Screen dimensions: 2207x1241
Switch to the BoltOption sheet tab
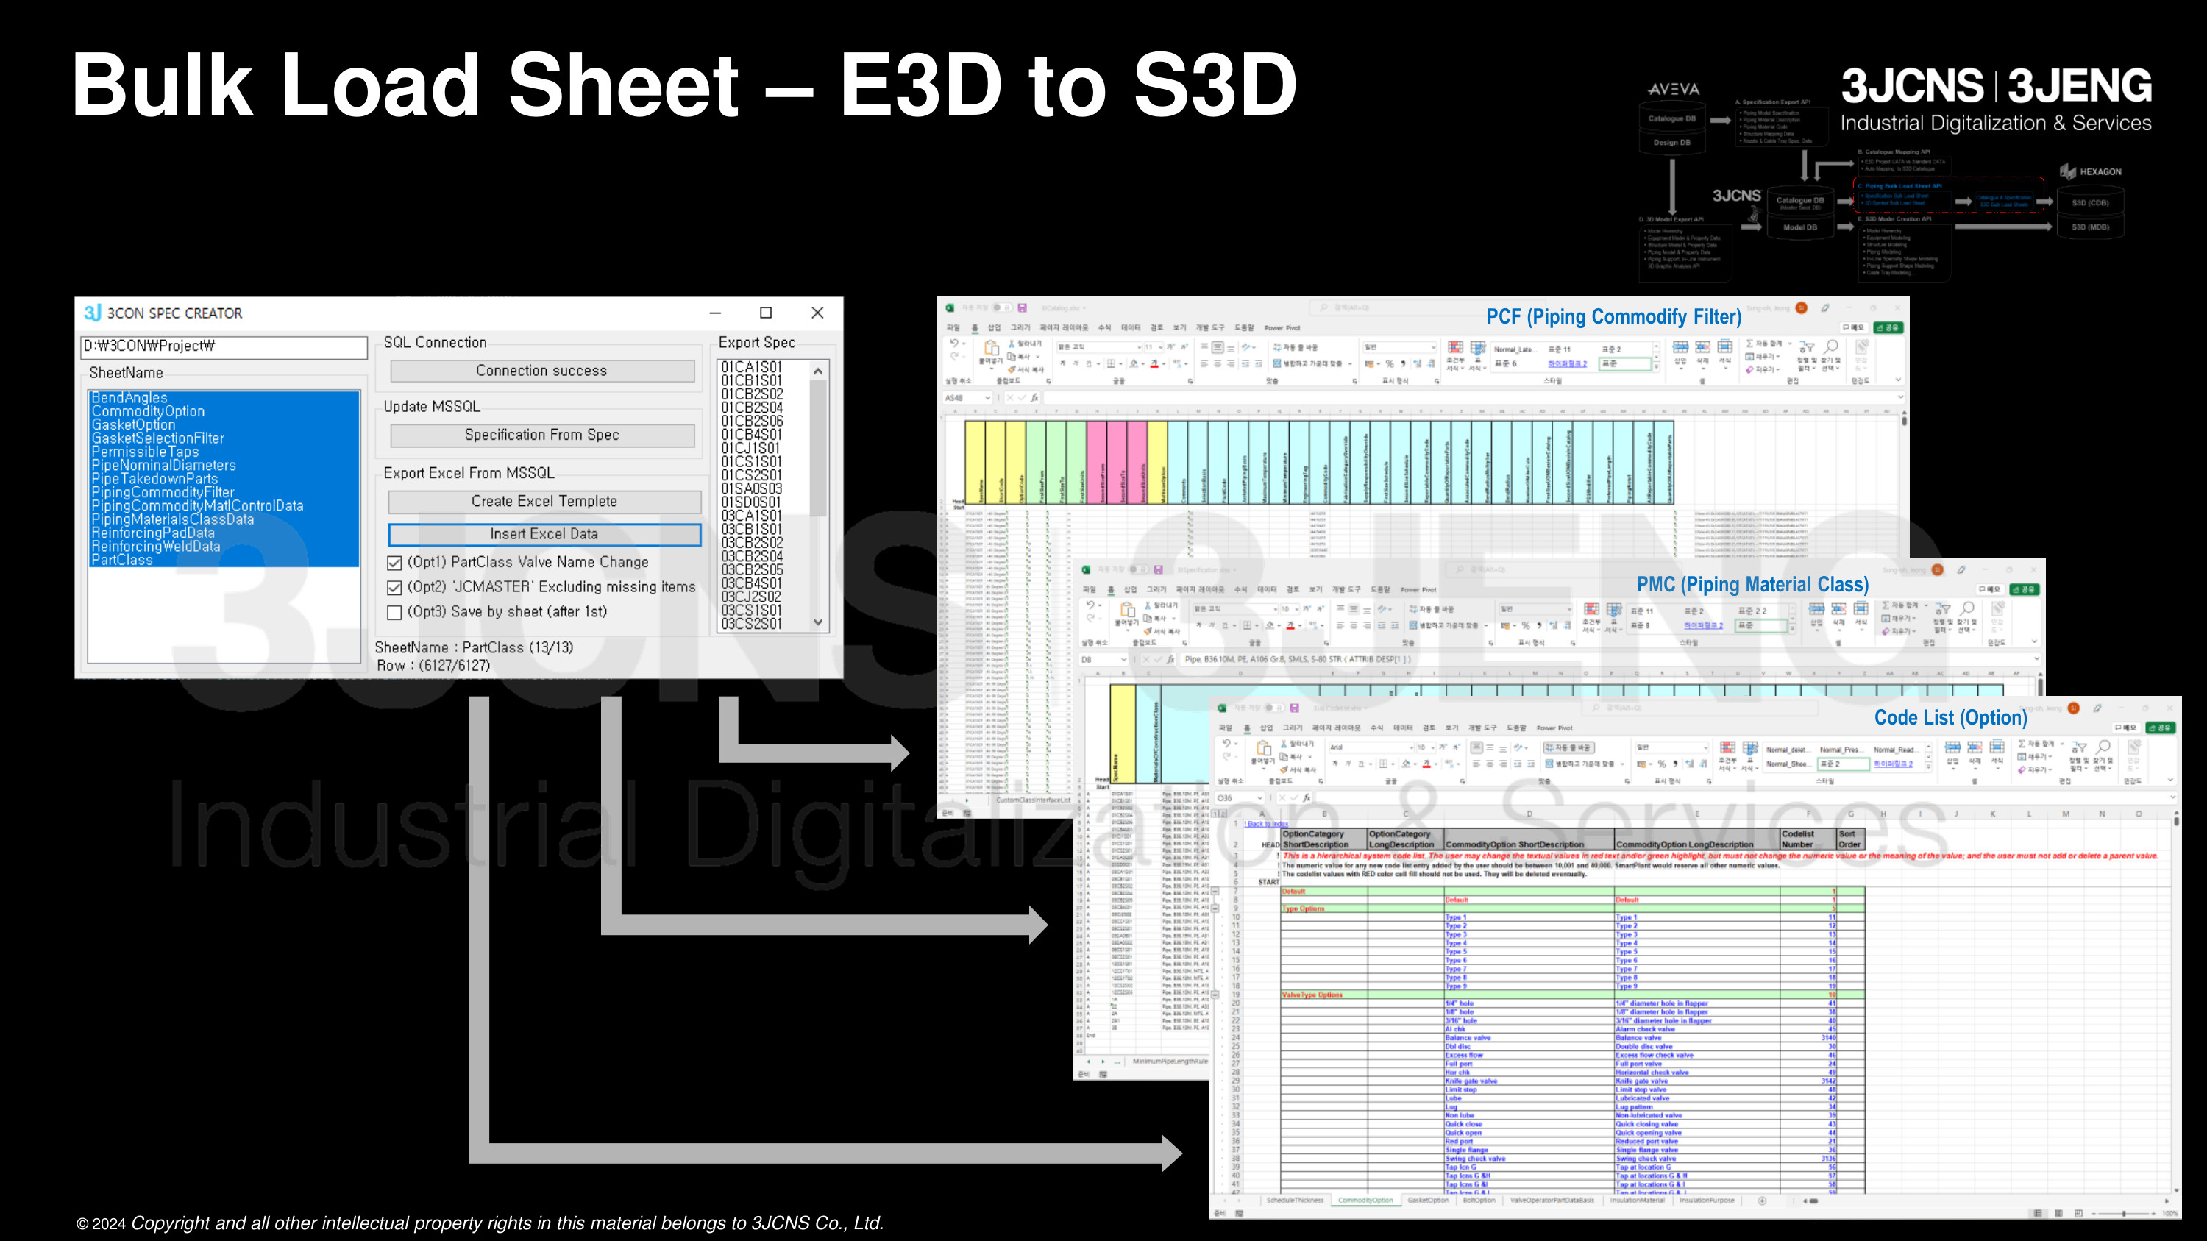pyautogui.click(x=1479, y=1200)
